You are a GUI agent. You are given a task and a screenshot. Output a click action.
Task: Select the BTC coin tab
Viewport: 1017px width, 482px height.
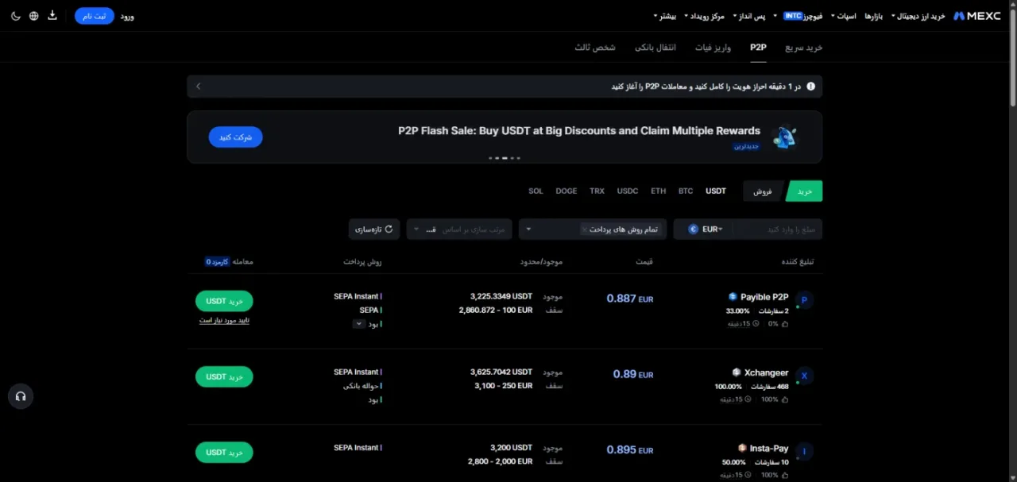[x=686, y=191]
